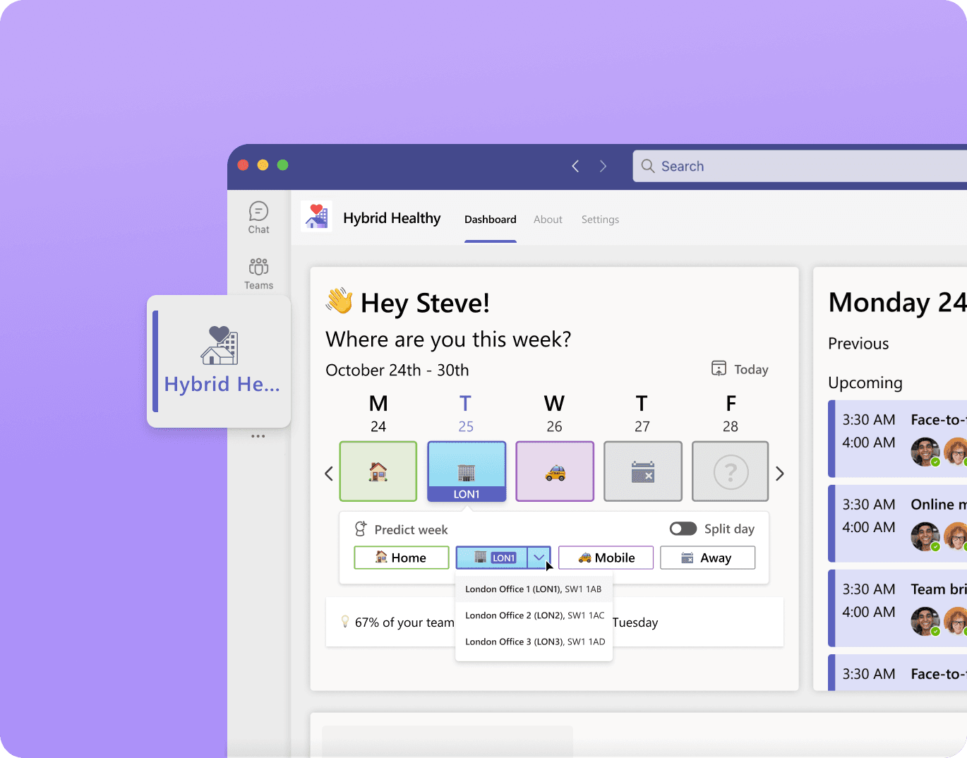Click the Hybrid Healthy app logo
This screenshot has width=967, height=758.
(x=316, y=217)
